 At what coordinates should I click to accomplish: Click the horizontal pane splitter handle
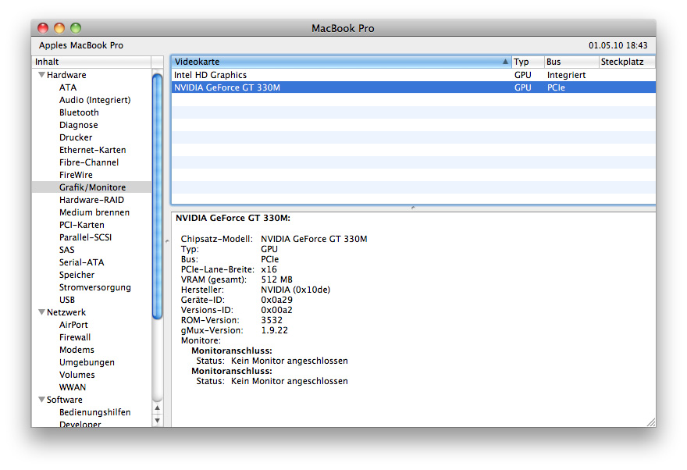pyautogui.click(x=413, y=208)
